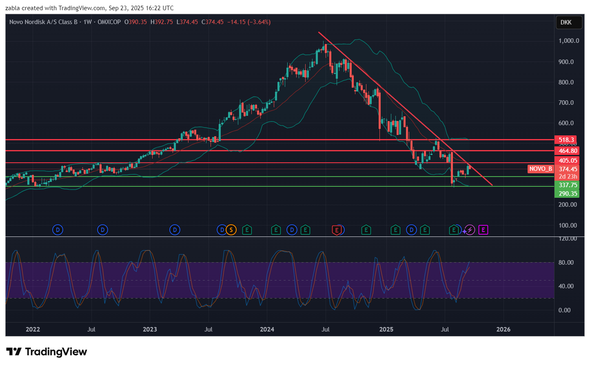Open the green earnings marker just before Jul 2024
590x367 pixels.
click(305, 230)
